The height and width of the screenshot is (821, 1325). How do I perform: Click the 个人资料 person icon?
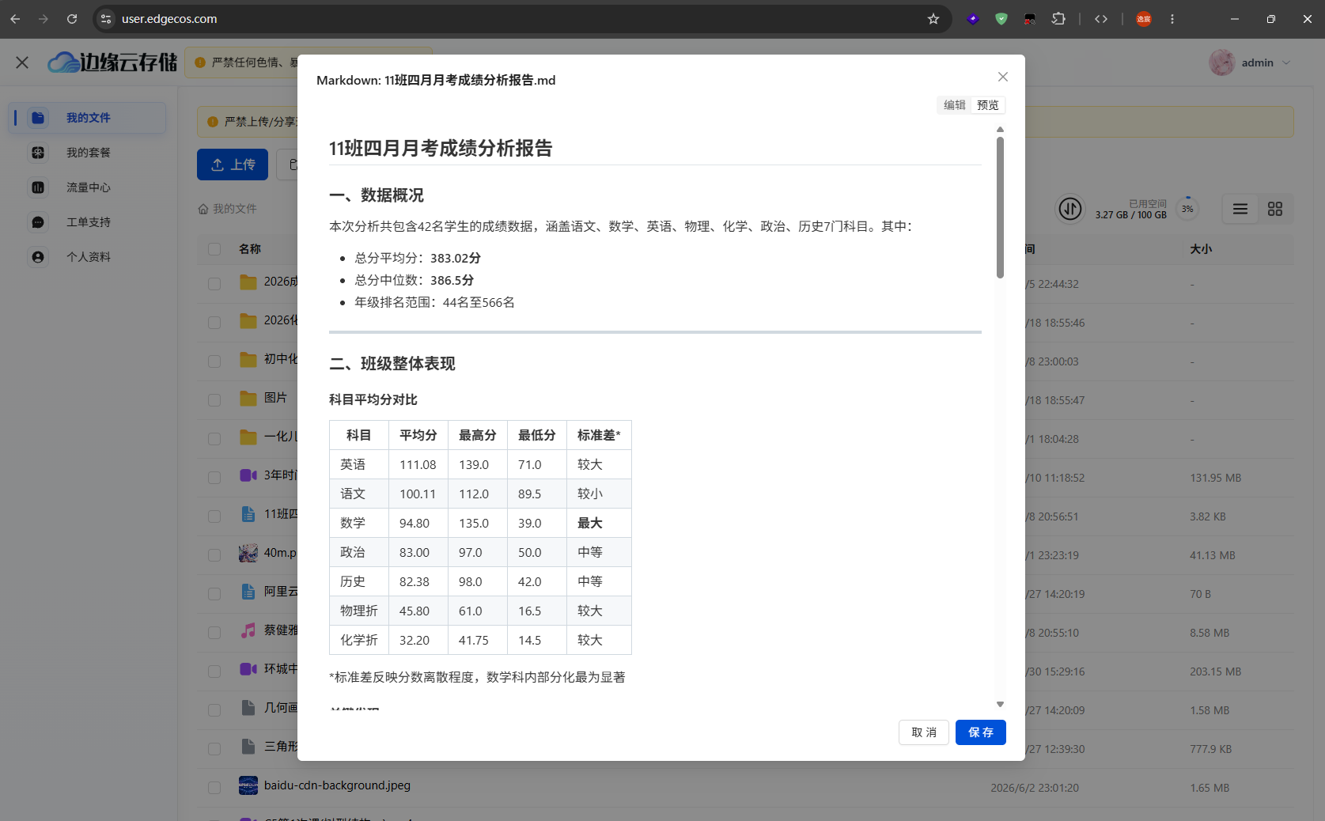pyautogui.click(x=38, y=257)
